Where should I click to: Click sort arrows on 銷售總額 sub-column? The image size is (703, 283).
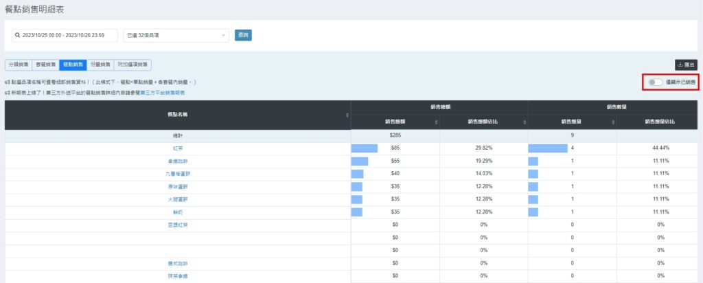pyautogui.click(x=435, y=122)
